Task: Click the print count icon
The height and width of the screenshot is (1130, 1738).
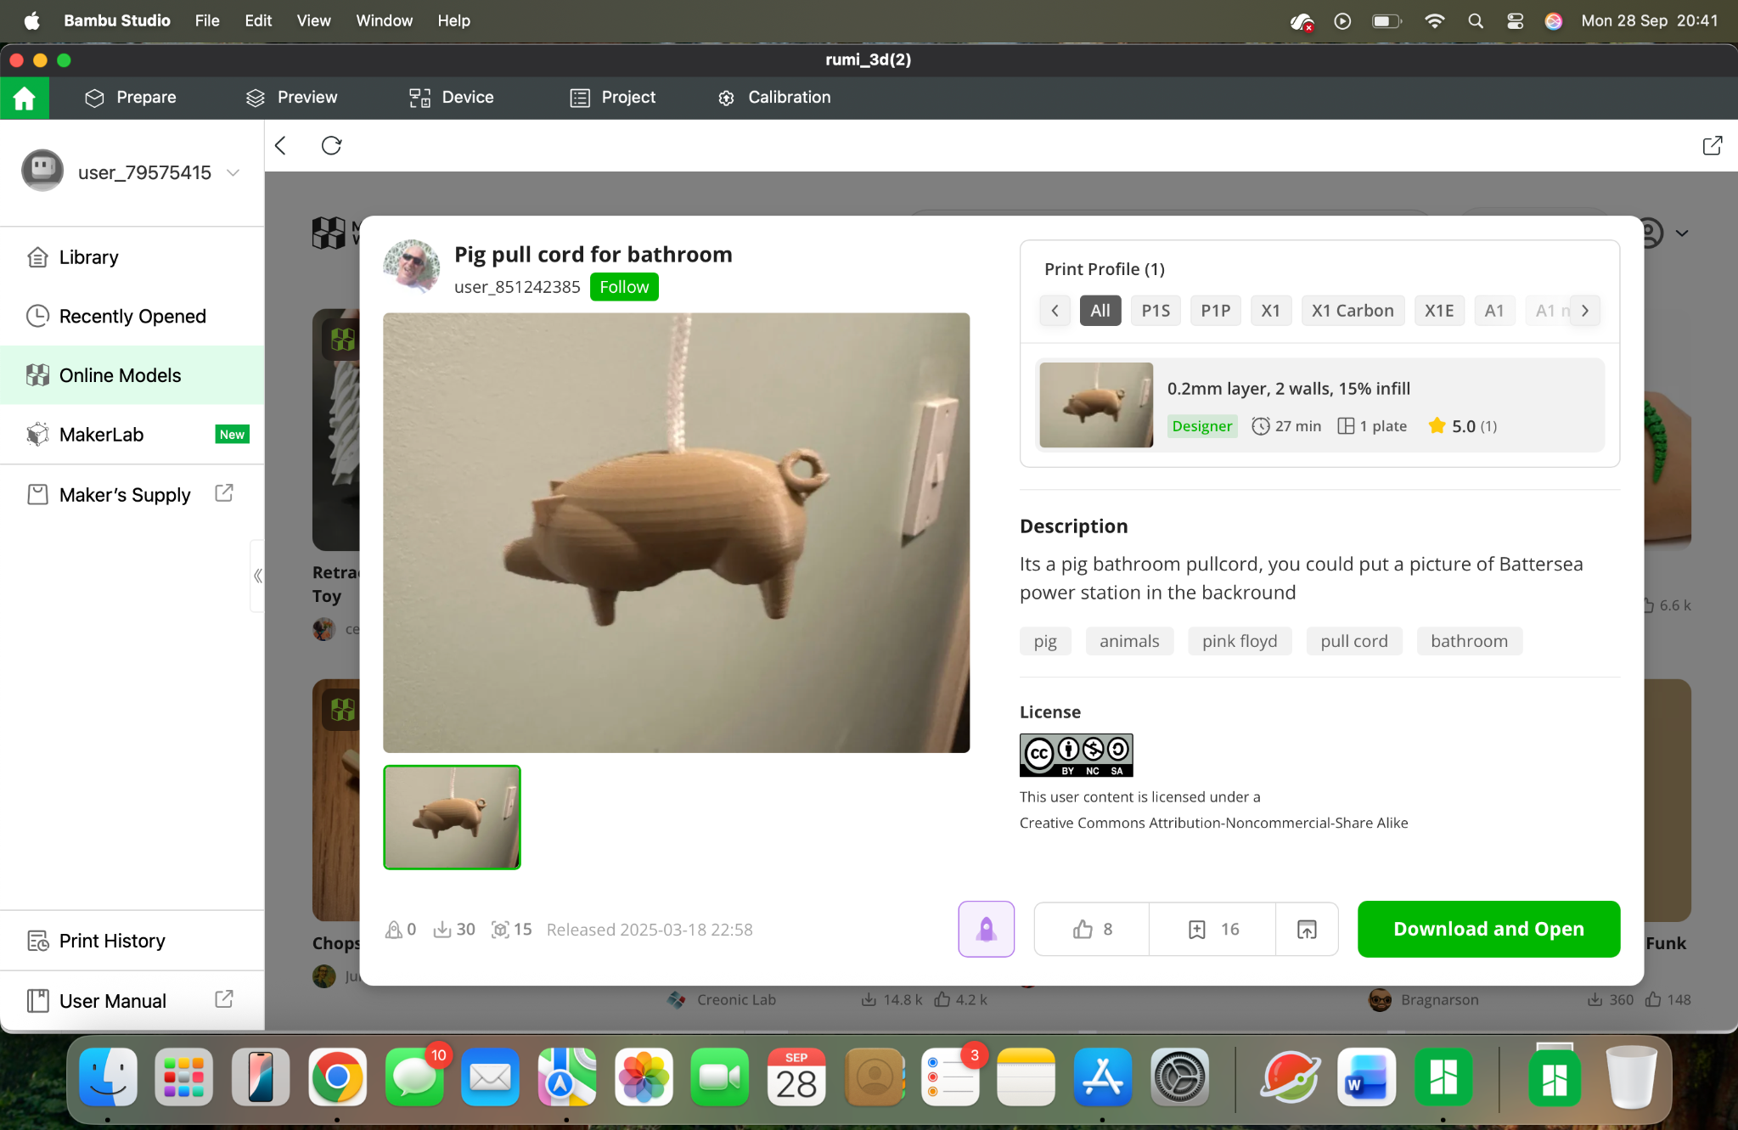Action: pyautogui.click(x=500, y=930)
